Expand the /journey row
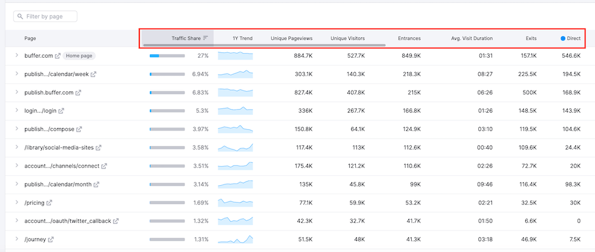The height and width of the screenshot is (252, 595). tap(17, 239)
